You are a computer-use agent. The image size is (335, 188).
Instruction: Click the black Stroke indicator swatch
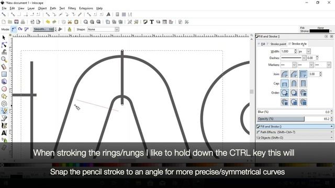click(x=319, y=31)
